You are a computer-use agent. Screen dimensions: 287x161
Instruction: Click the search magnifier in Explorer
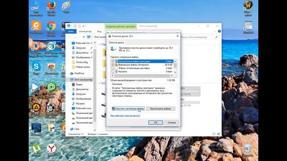pos(216,37)
